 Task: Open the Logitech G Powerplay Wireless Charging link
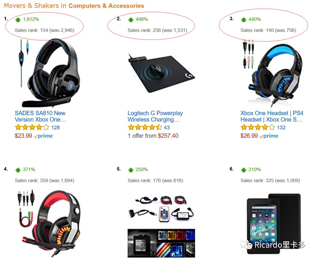(x=155, y=116)
